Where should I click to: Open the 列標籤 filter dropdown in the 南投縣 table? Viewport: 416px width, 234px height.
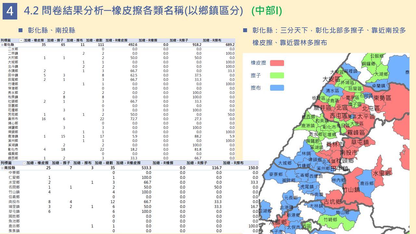point(24,163)
